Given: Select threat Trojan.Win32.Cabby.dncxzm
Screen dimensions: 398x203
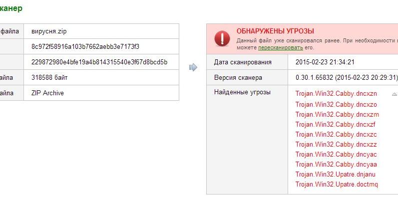Looking at the screenshot, I should pos(337,114).
